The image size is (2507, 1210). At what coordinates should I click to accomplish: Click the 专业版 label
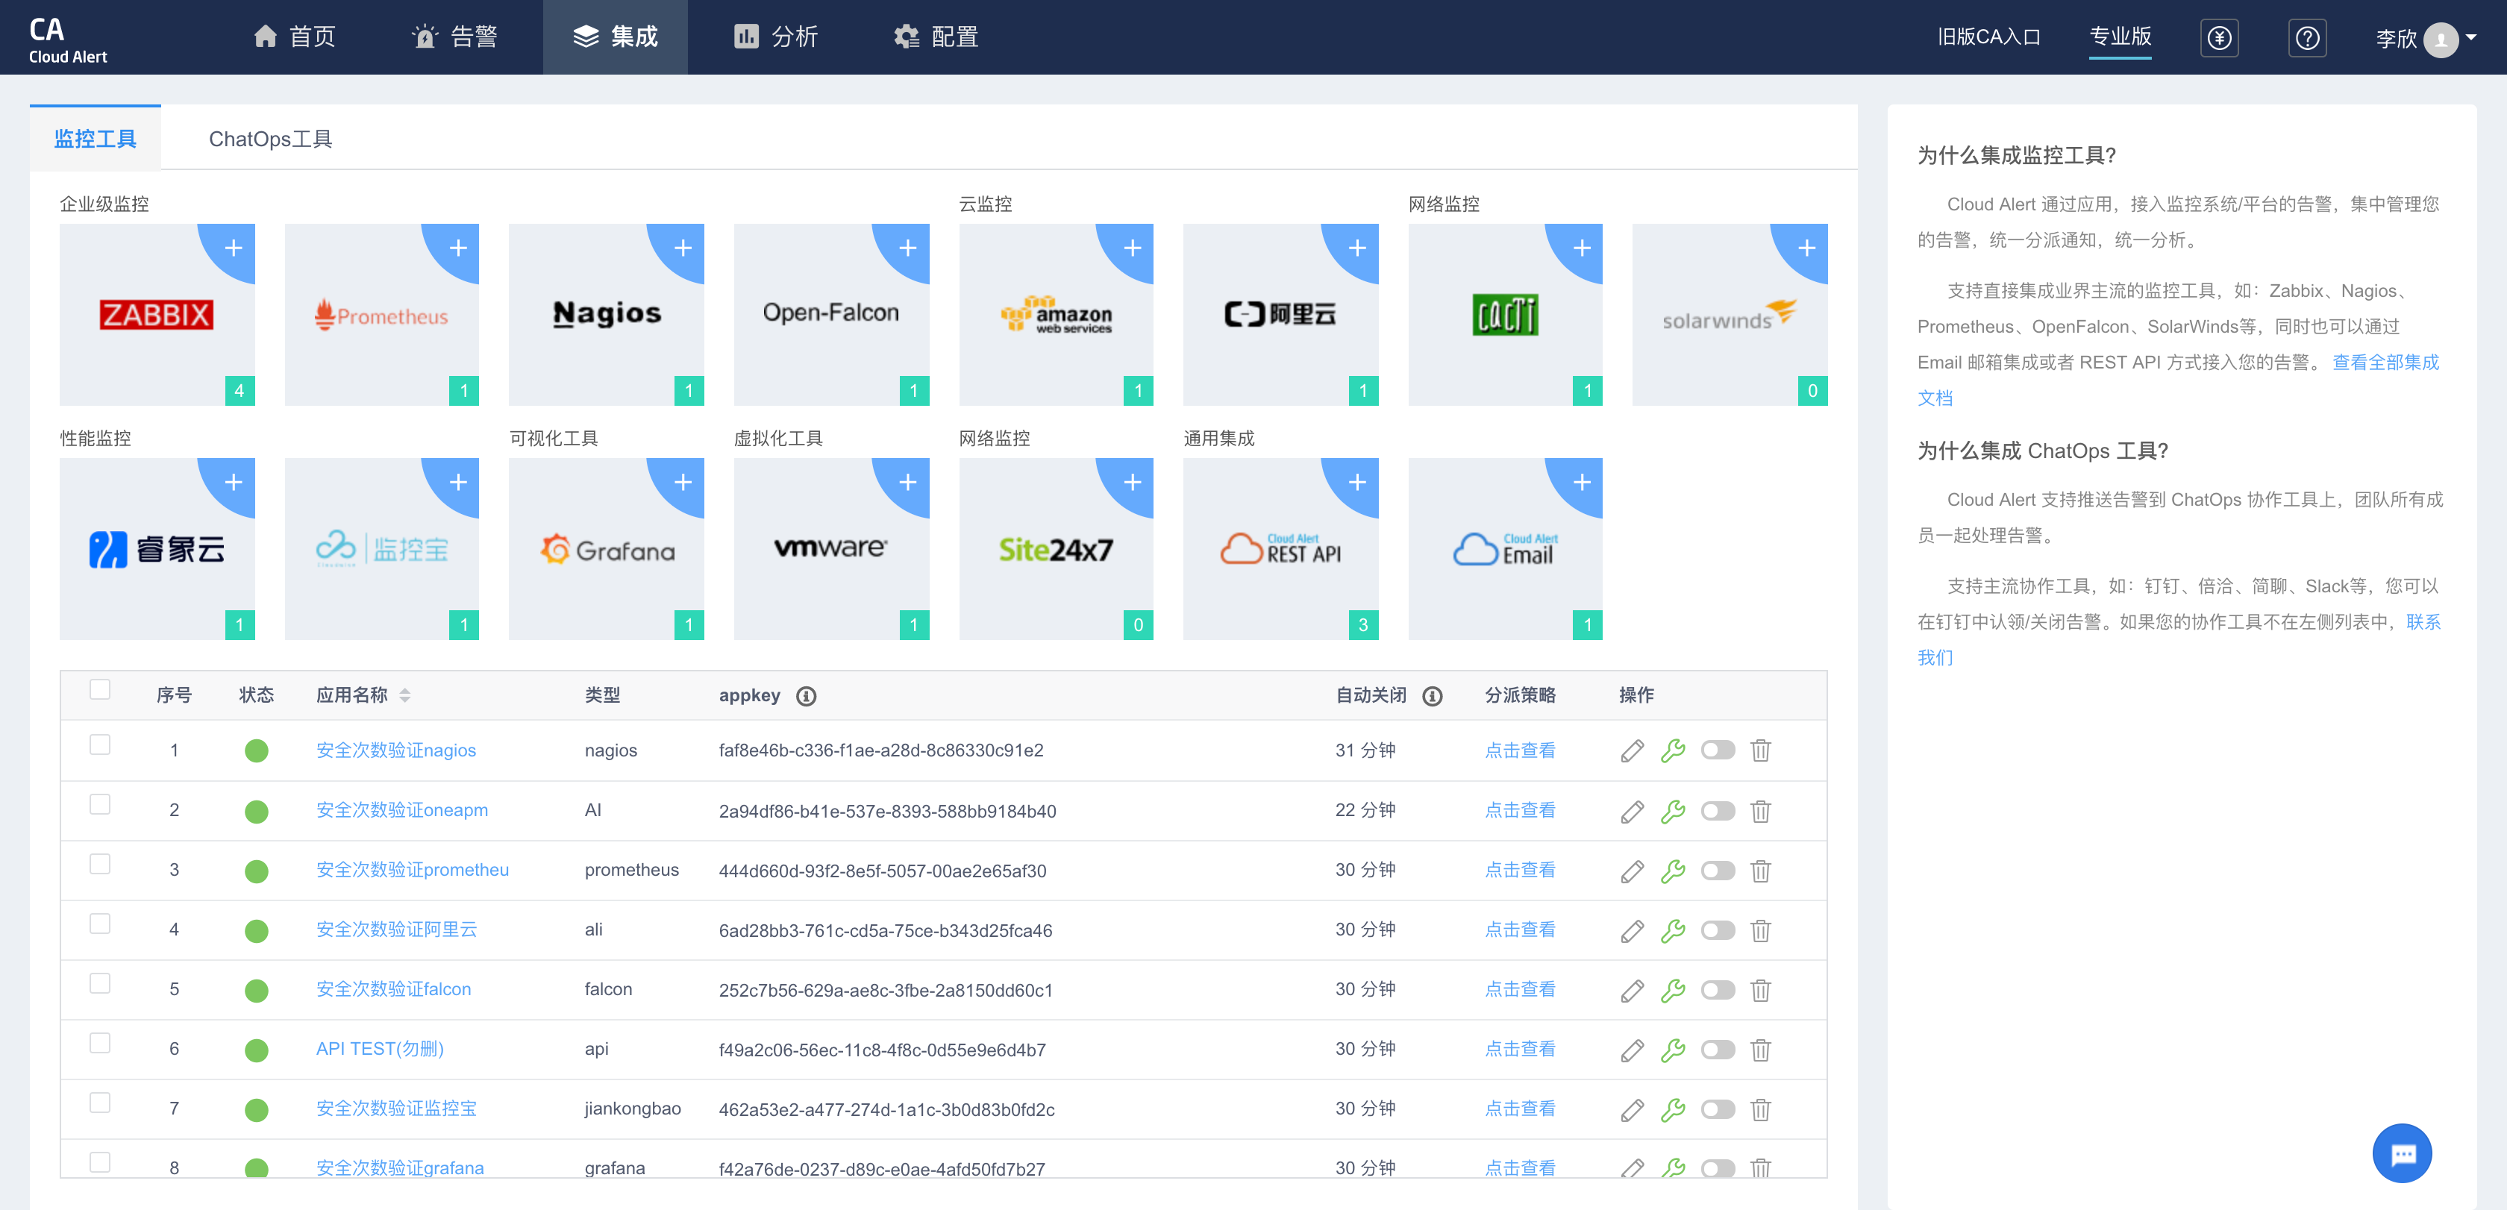click(x=2120, y=36)
